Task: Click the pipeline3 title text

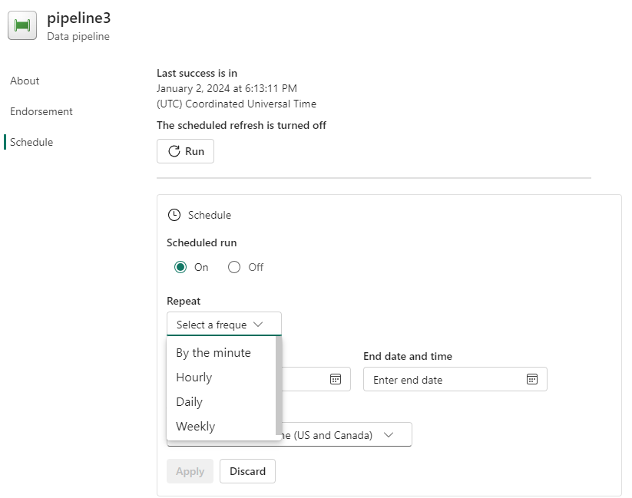Action: (x=78, y=18)
